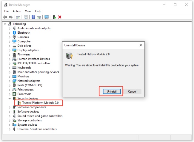
Task: Open the View menu
Action: [28, 11]
